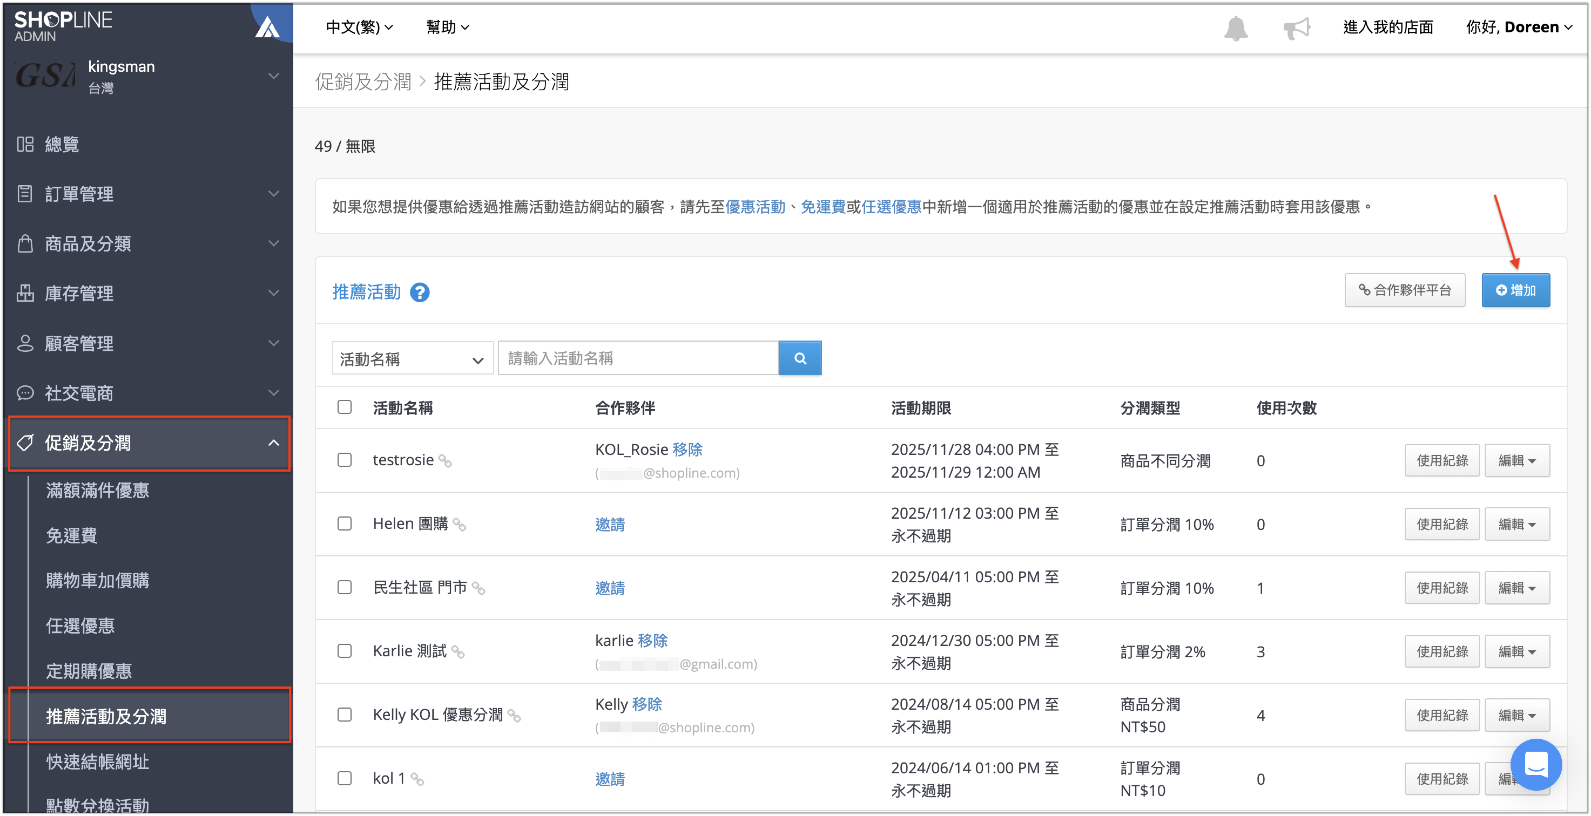The image size is (1591, 816).
Task: Open 編輯 dropdown for 民生社區 門市
Action: (x=1517, y=588)
